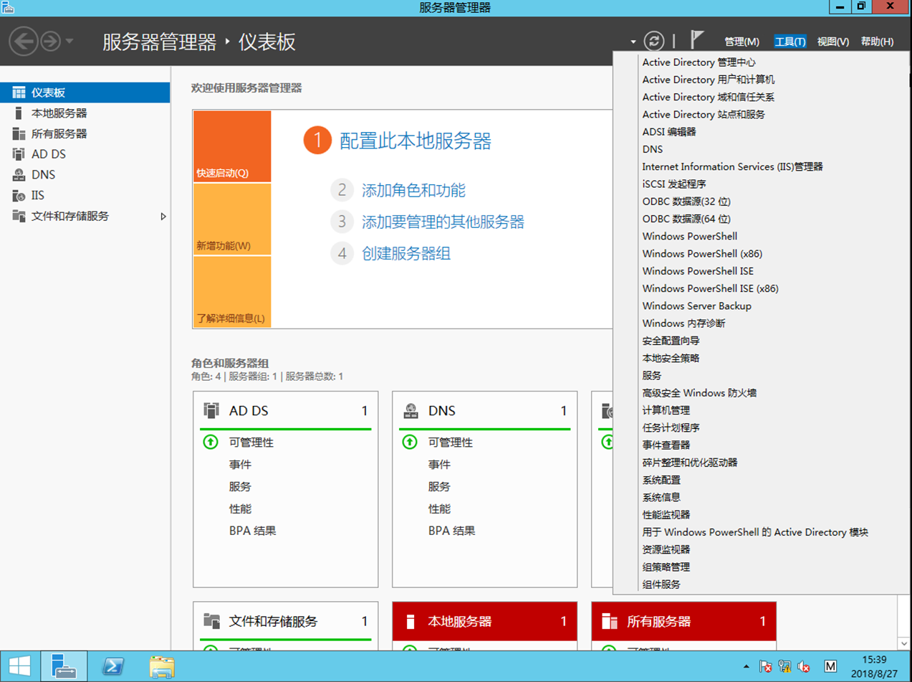The height and width of the screenshot is (682, 912).
Task: Click the DNS tile header icon
Action: pos(411,411)
